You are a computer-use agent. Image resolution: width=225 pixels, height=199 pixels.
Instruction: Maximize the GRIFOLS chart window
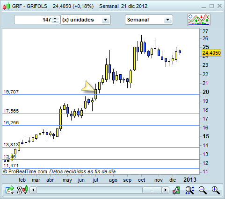[x=211, y=6]
